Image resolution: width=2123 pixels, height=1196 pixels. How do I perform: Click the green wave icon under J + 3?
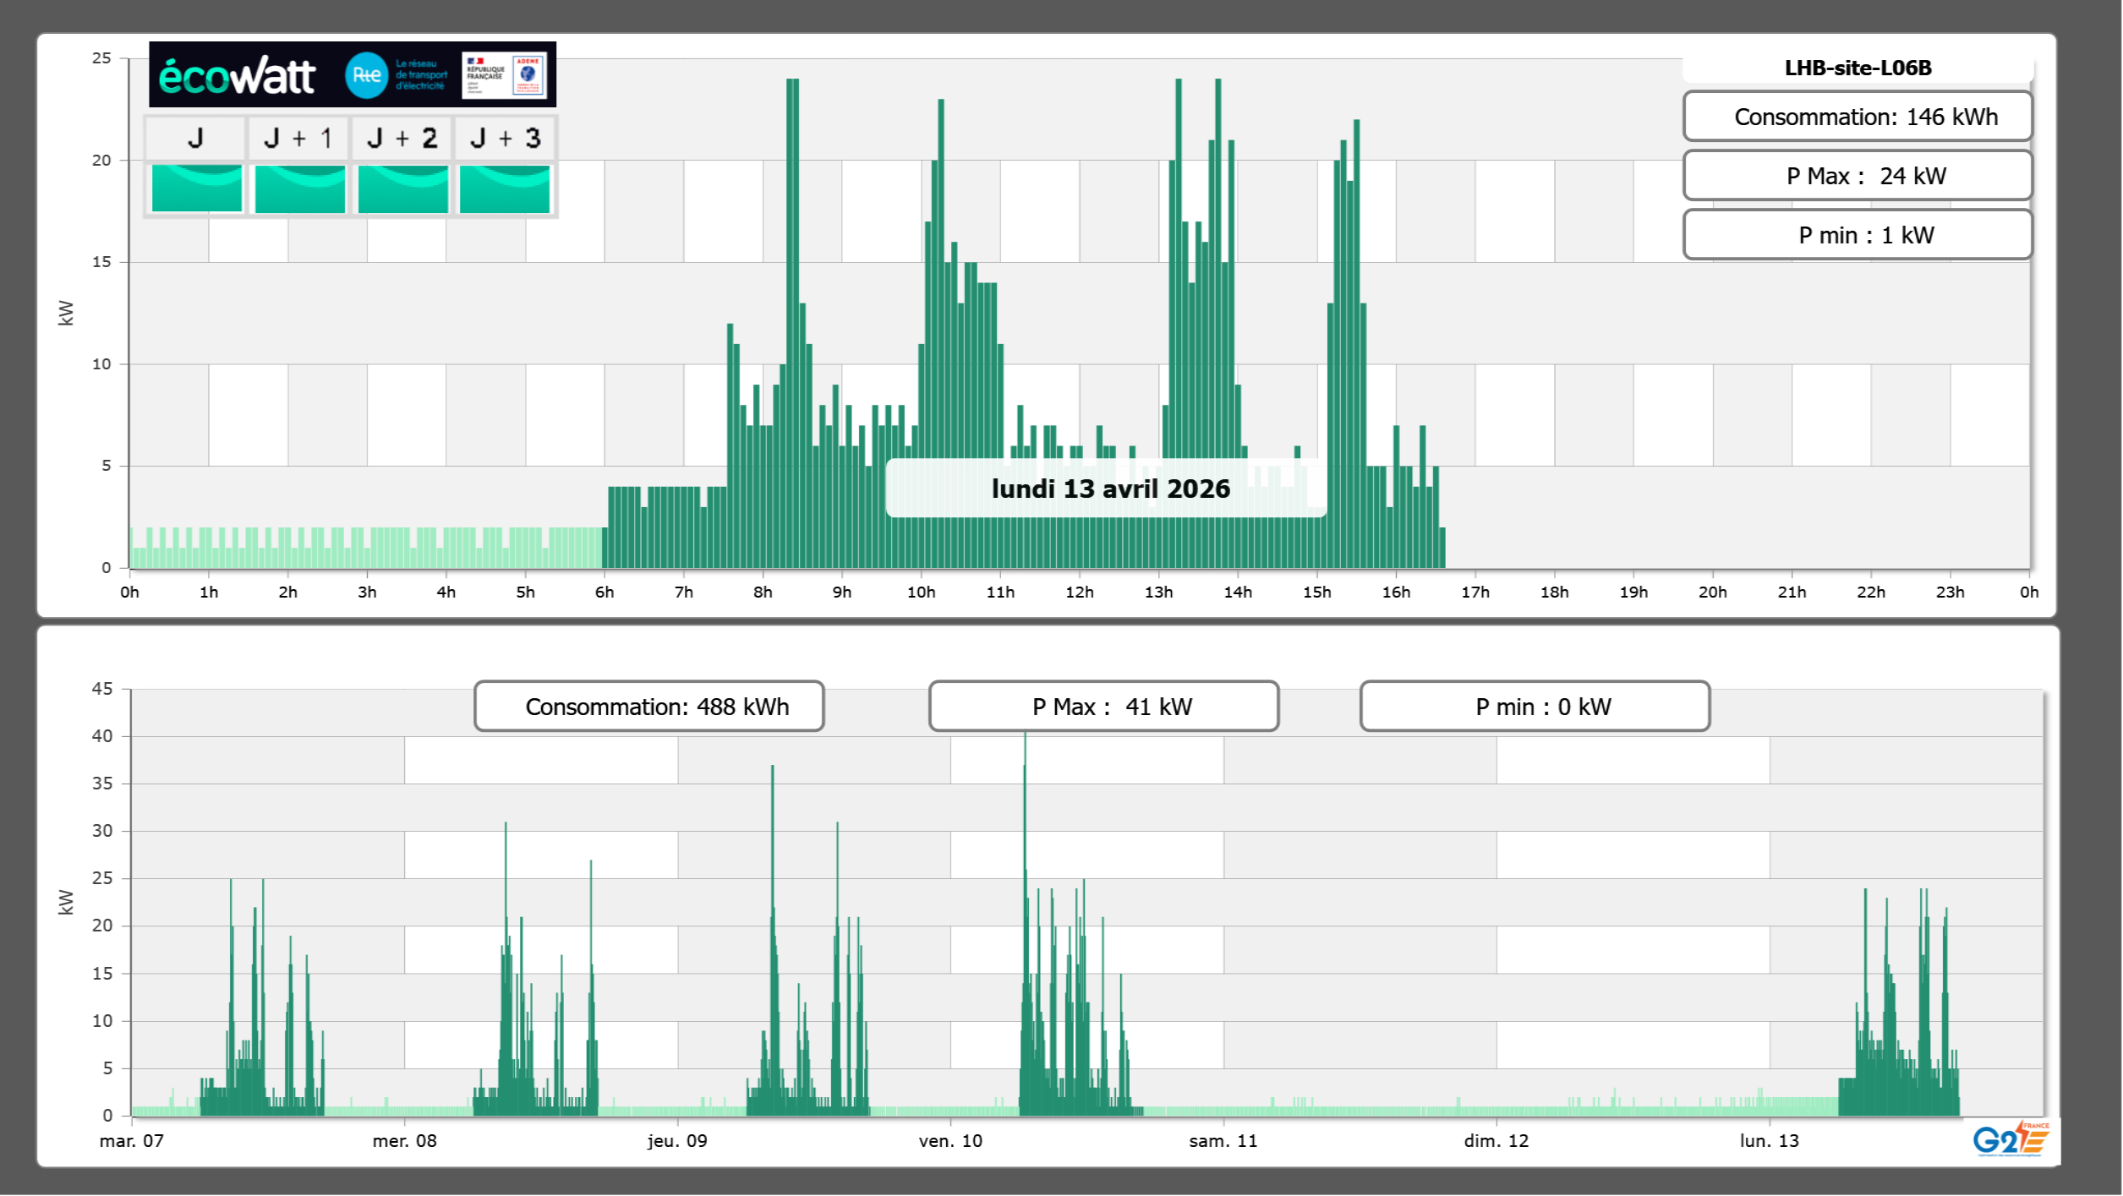pyautogui.click(x=505, y=188)
